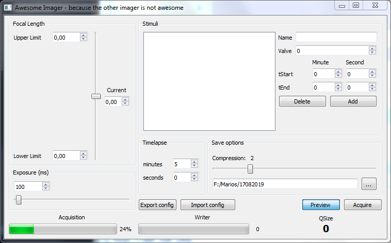Click the 24% acquisition progress text
The width and height of the screenshot is (391, 243).
pyautogui.click(x=125, y=229)
